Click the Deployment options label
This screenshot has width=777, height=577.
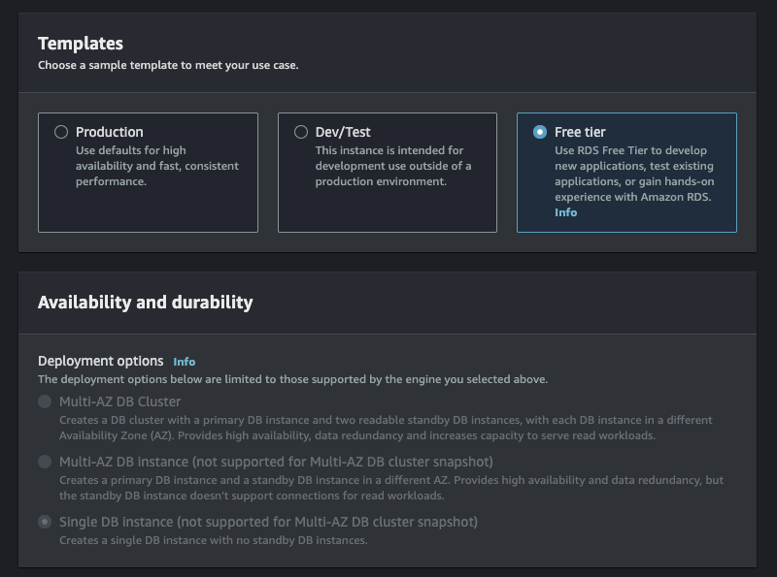[101, 361]
